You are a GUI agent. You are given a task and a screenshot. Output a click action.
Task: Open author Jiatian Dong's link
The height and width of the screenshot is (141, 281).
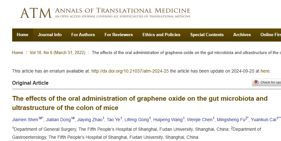coord(58,120)
